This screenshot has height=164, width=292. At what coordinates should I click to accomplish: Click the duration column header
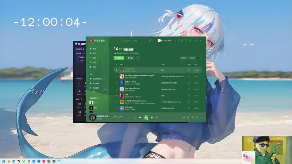(x=196, y=65)
